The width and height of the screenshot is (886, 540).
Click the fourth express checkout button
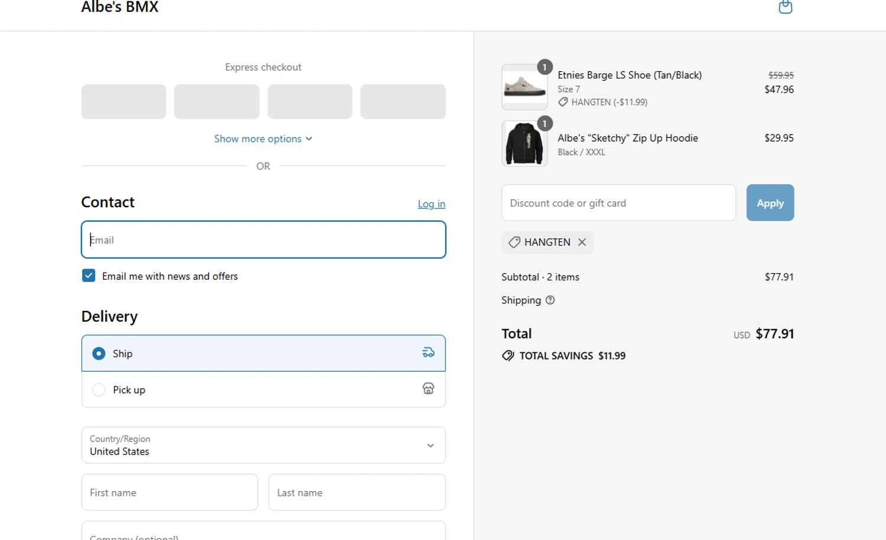coord(403,102)
